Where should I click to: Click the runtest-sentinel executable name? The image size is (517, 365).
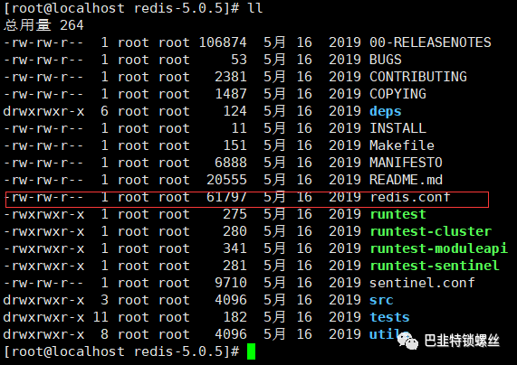[435, 266]
